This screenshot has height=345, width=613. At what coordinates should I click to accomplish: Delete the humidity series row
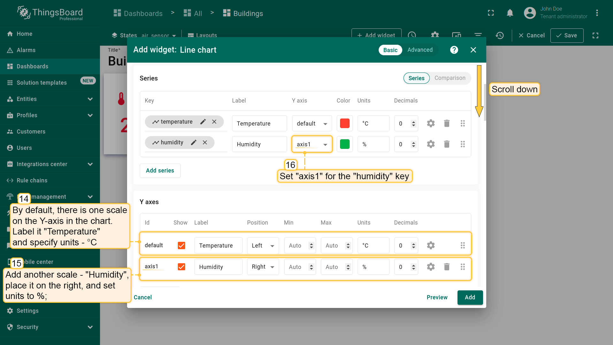click(x=447, y=144)
